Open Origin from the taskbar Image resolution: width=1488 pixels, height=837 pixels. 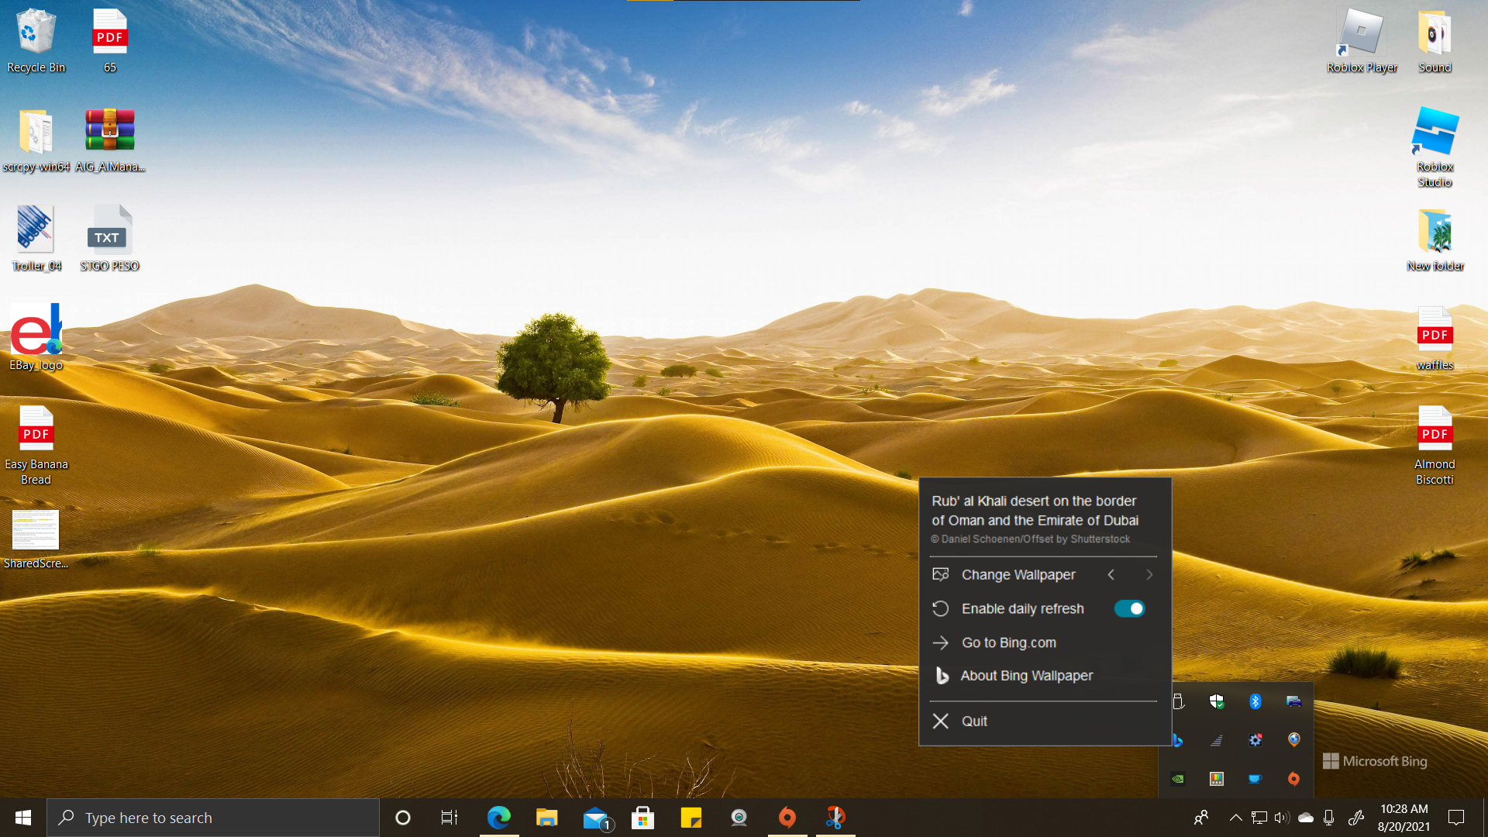787,818
